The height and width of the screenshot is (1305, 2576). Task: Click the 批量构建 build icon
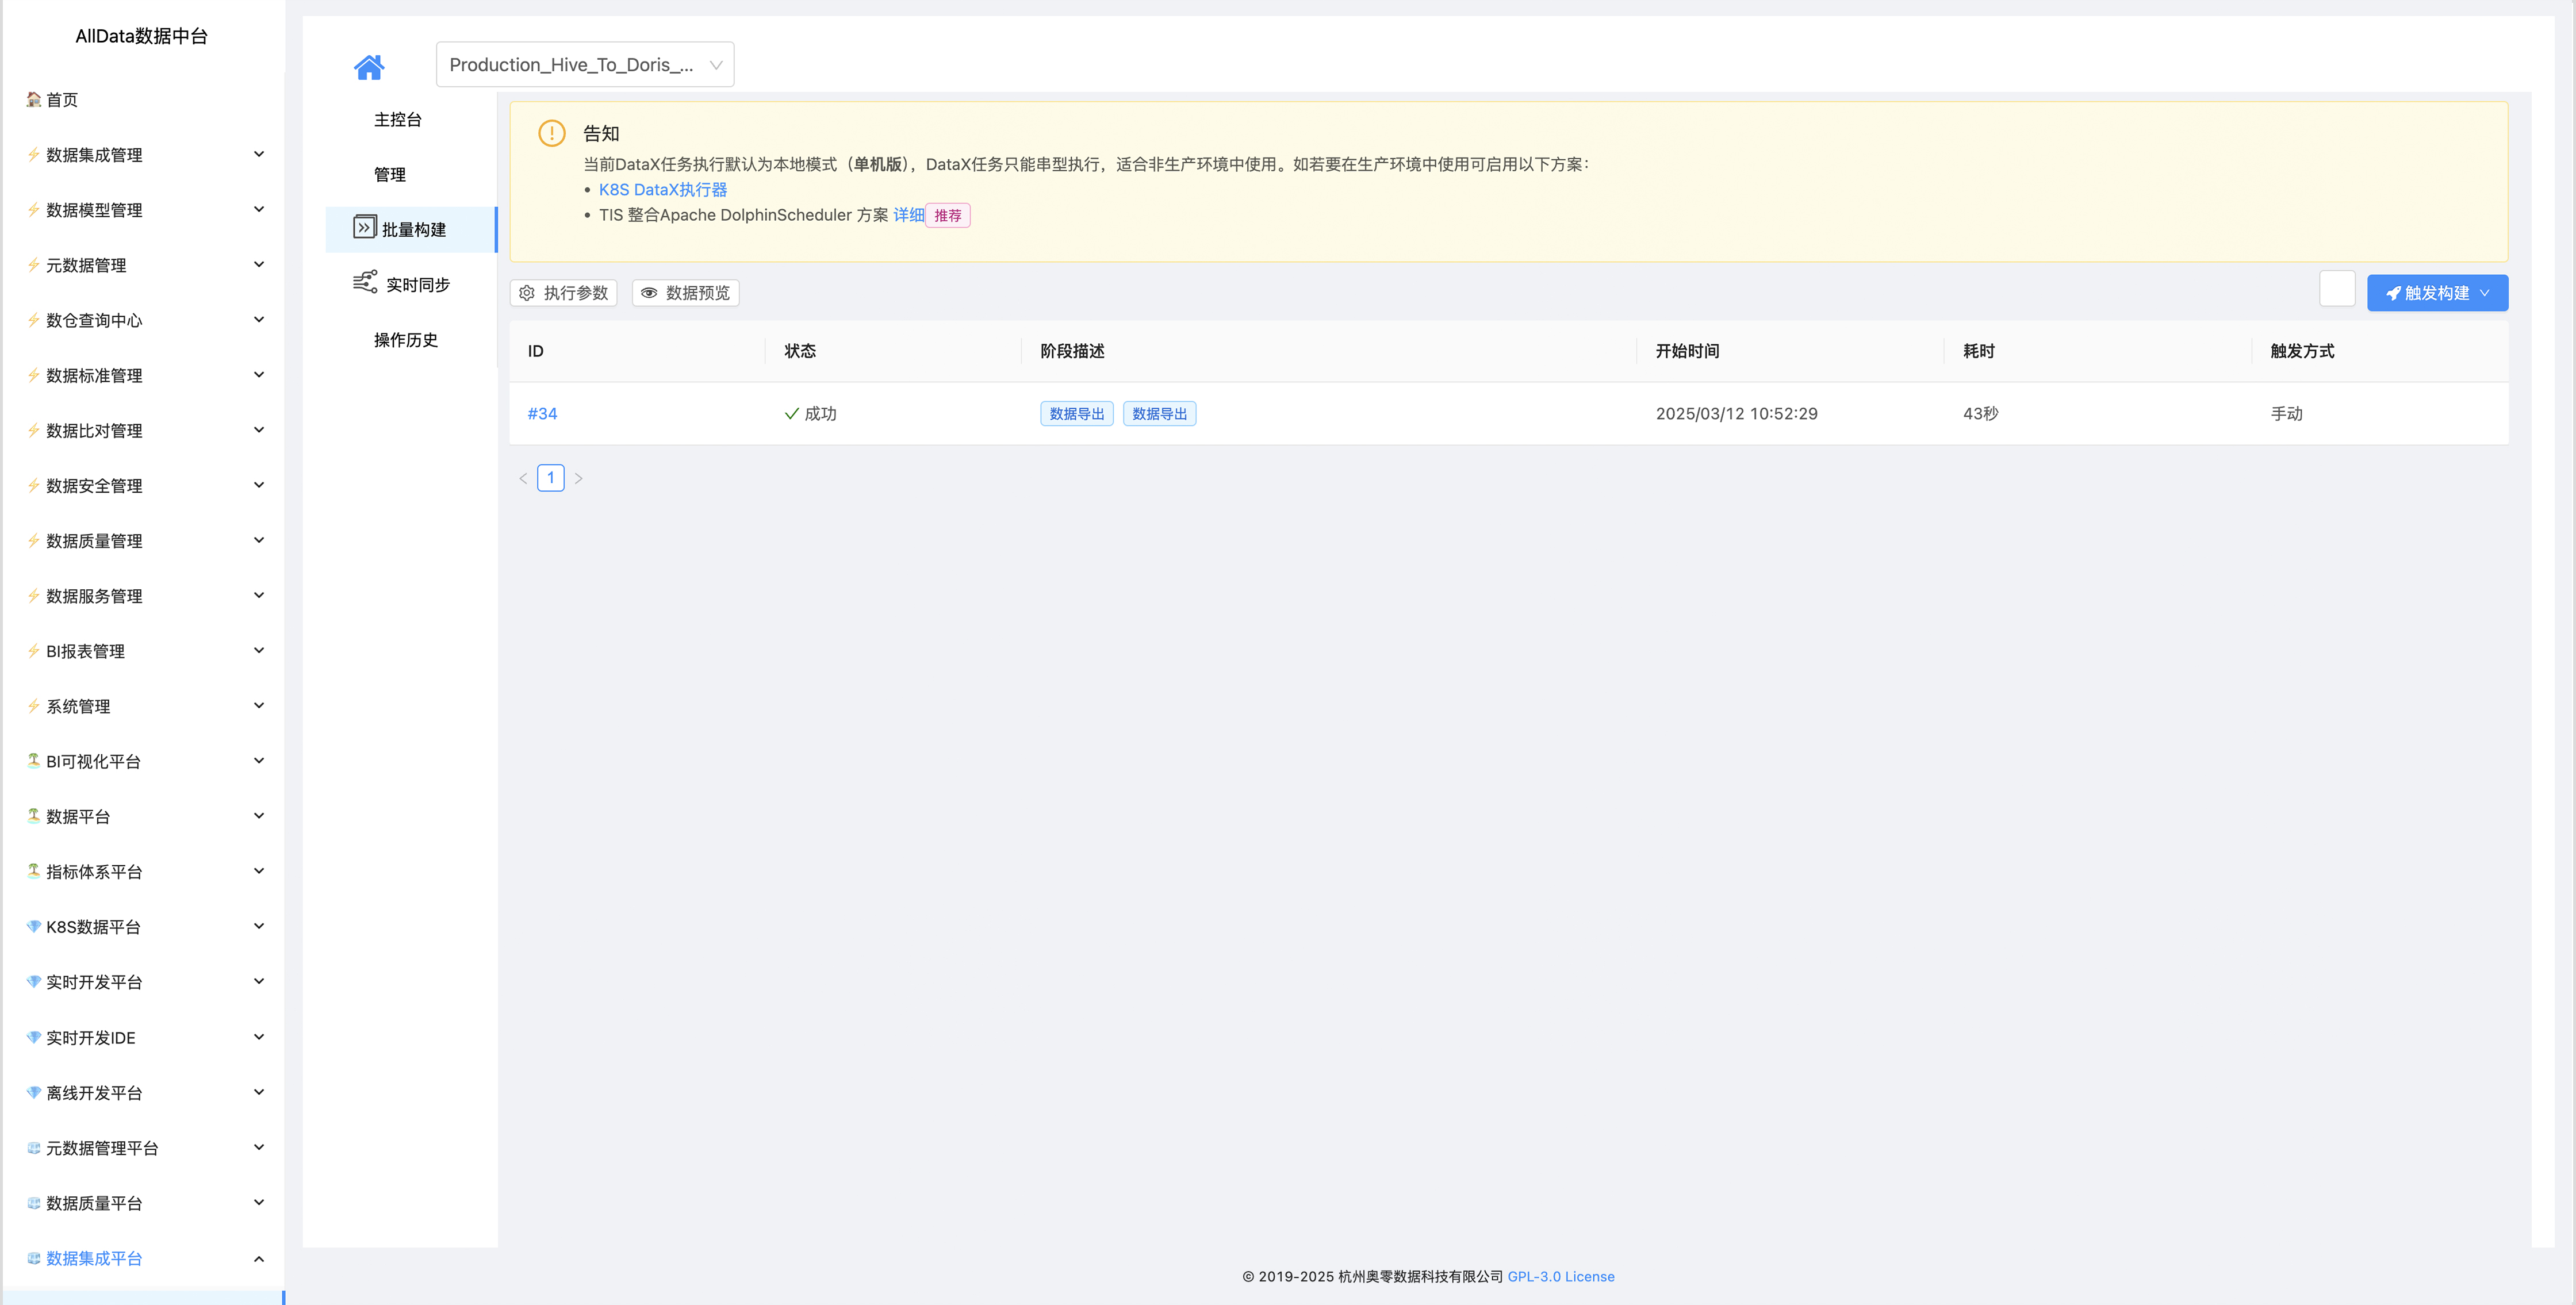coord(364,227)
